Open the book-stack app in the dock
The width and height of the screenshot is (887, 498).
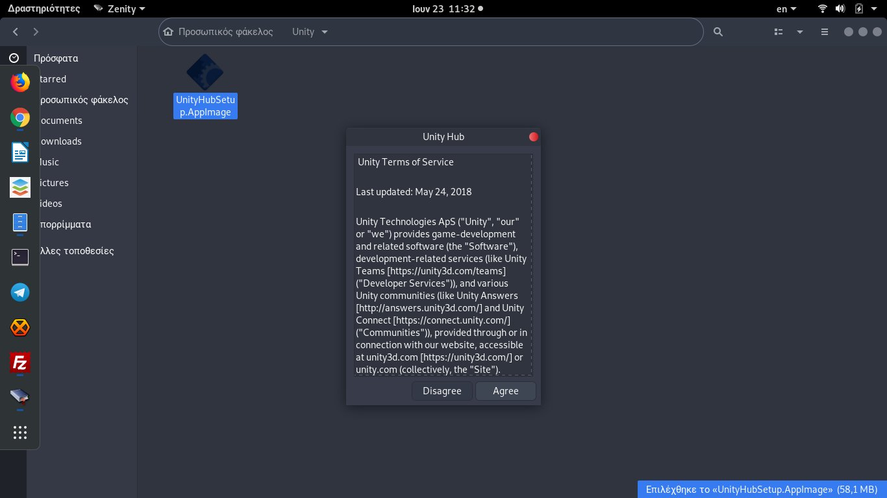[x=20, y=397]
